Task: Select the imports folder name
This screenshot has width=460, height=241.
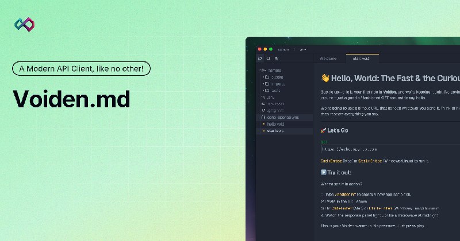Action: click(278, 84)
